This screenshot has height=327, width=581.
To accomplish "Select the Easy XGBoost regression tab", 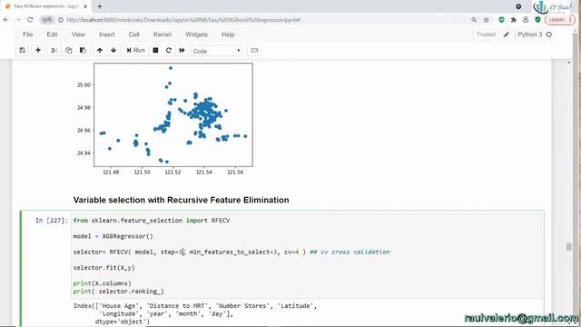I will coord(46,6).
